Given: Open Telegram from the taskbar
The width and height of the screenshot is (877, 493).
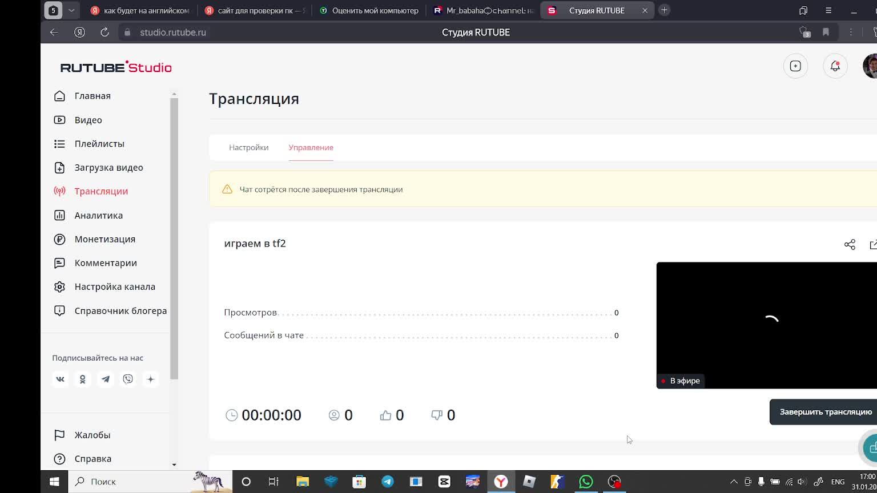Looking at the screenshot, I should [388, 482].
